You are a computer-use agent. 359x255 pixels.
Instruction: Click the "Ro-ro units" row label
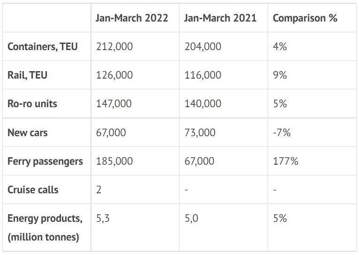(32, 103)
